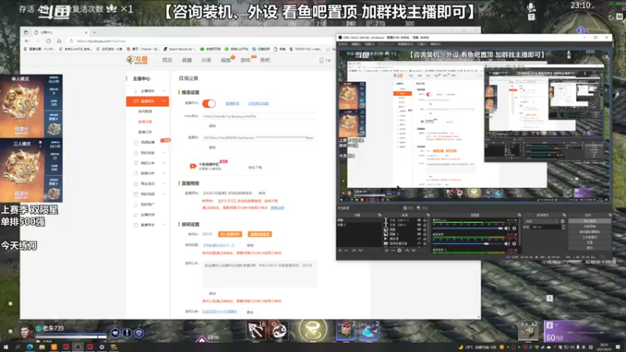The height and width of the screenshot is (352, 626).
Task: Open first mixer channel settings gear
Action: click(514, 228)
